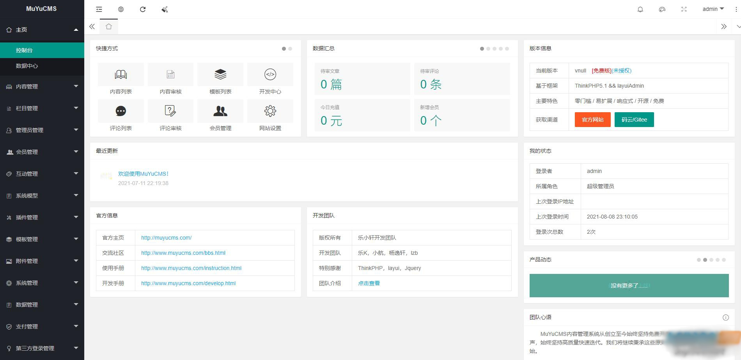Click the 官方网站 button

coord(592,120)
